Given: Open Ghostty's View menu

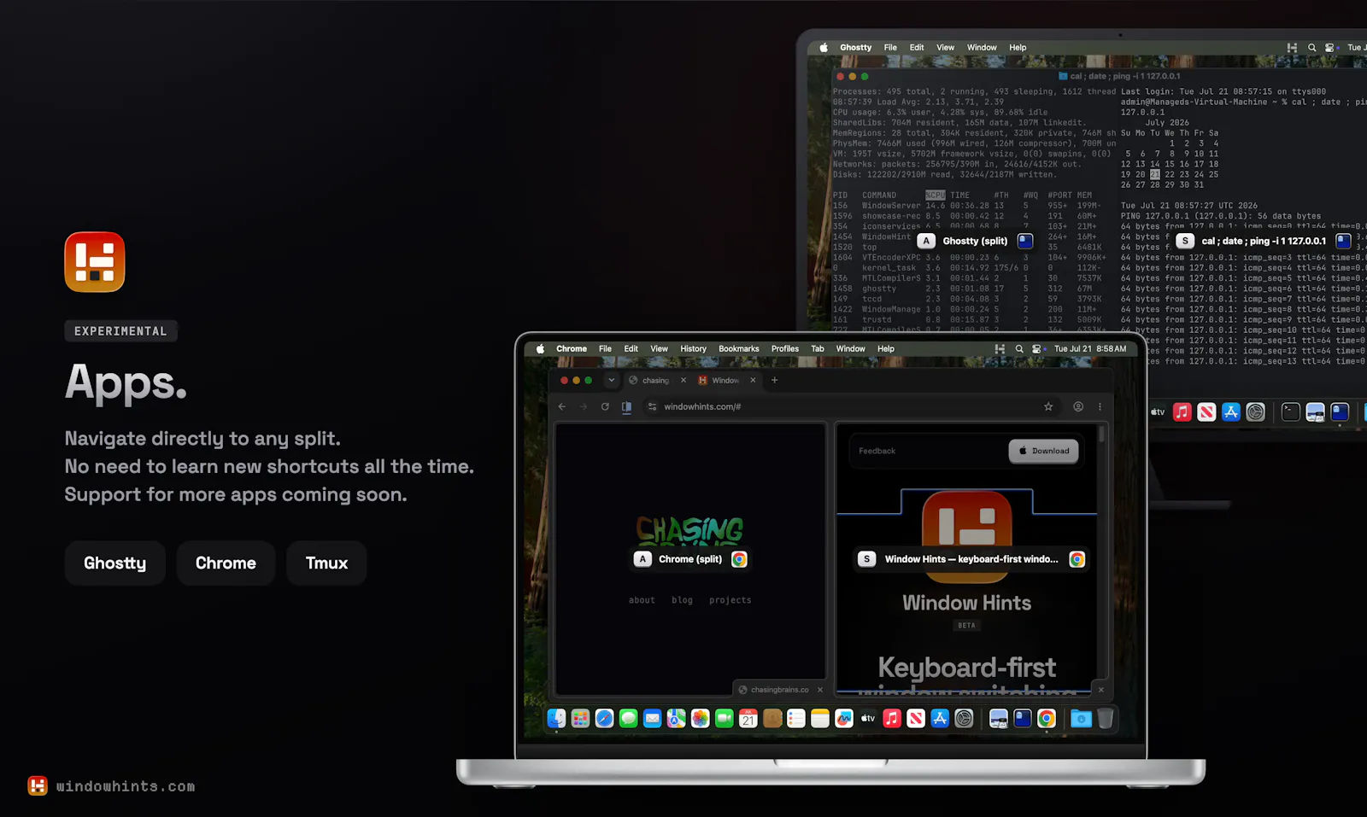Looking at the screenshot, I should pos(945,48).
